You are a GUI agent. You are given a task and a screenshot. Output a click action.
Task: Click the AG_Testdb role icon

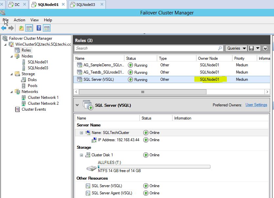(x=80, y=72)
